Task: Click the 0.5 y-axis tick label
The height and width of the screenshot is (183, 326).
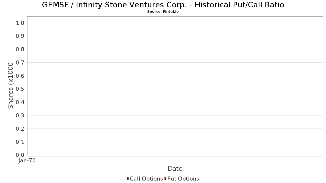Action: (x=20, y=89)
